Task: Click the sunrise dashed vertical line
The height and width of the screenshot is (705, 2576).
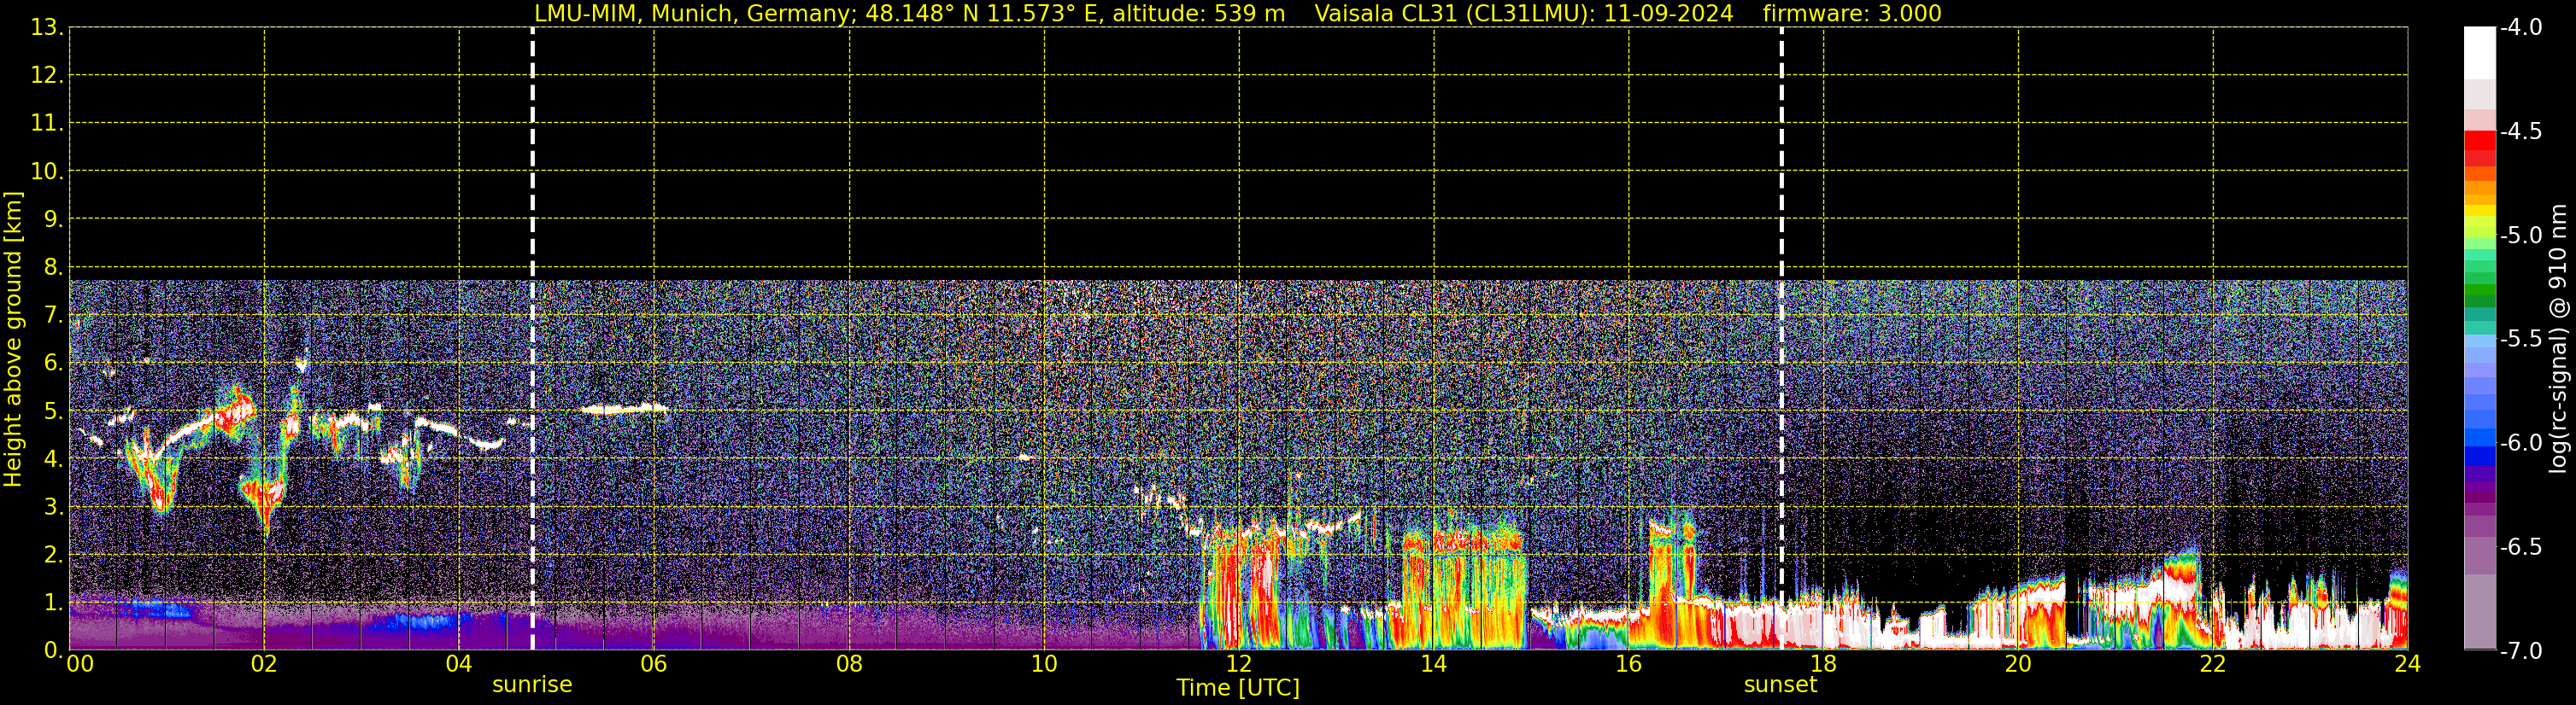Action: 532,300
